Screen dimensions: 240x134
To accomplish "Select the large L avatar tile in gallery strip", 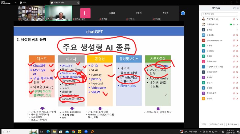I will click(x=85, y=13).
